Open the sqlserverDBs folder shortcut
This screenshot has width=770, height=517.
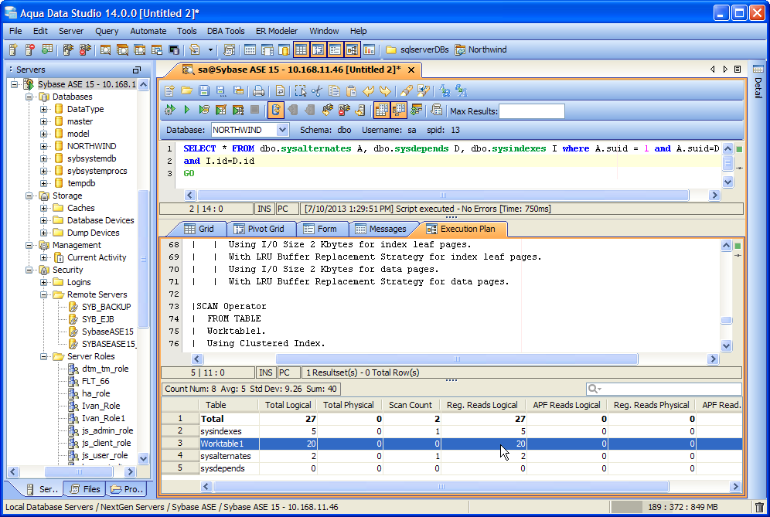(x=417, y=49)
